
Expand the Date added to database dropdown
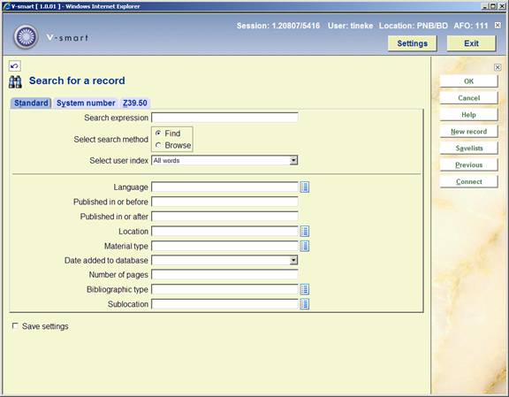pos(293,260)
